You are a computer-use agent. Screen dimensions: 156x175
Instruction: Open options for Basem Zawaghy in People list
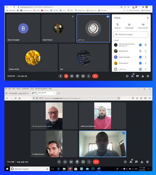146,57
